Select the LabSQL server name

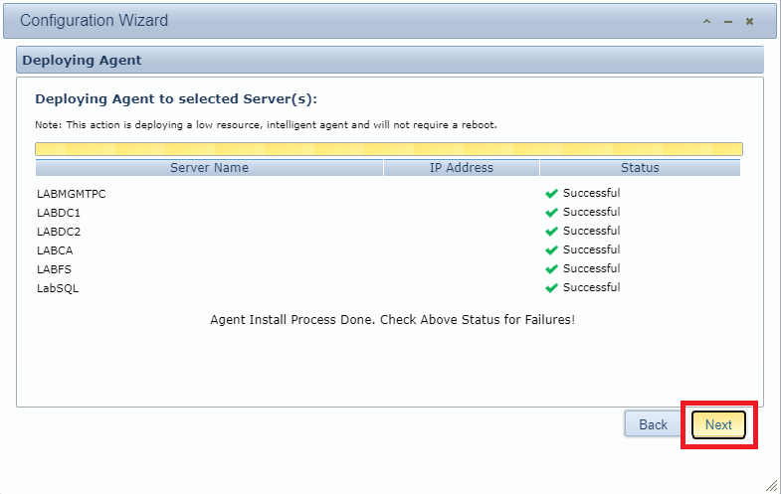[x=57, y=289]
